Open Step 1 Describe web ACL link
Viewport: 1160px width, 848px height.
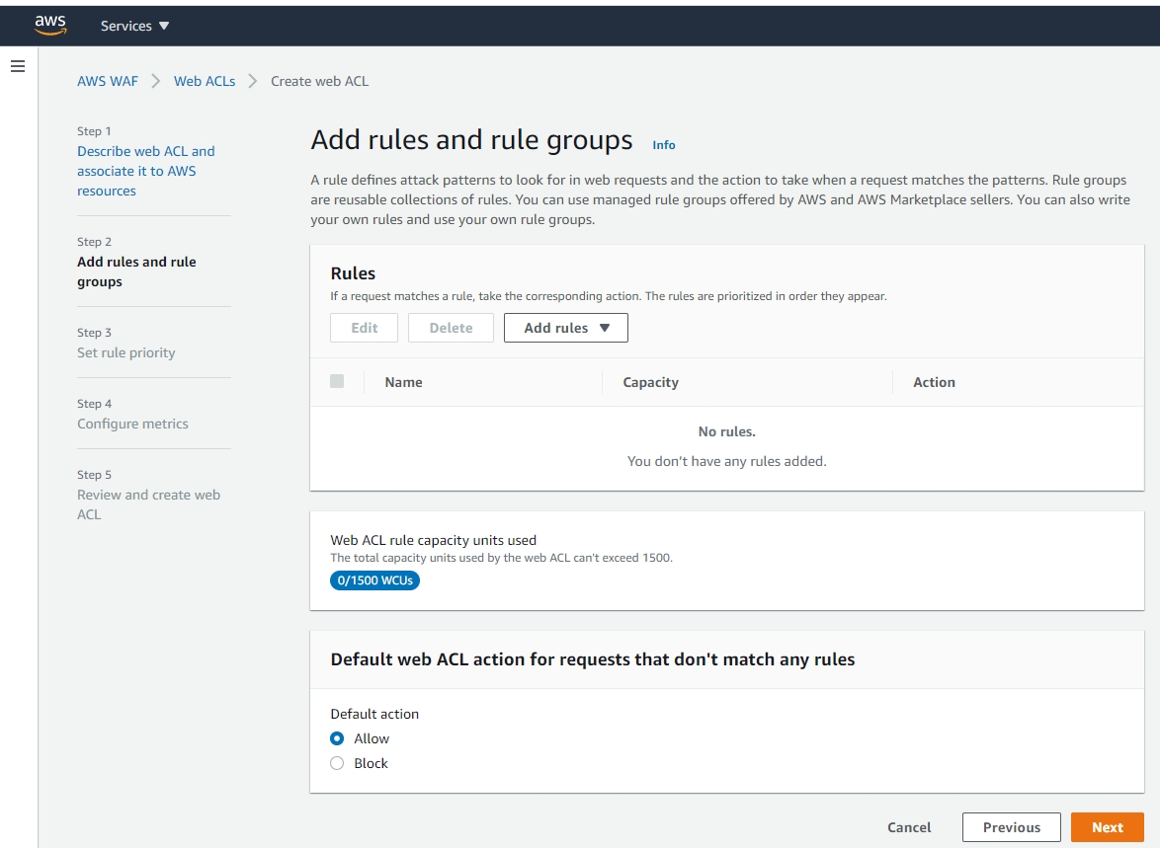pyautogui.click(x=145, y=171)
